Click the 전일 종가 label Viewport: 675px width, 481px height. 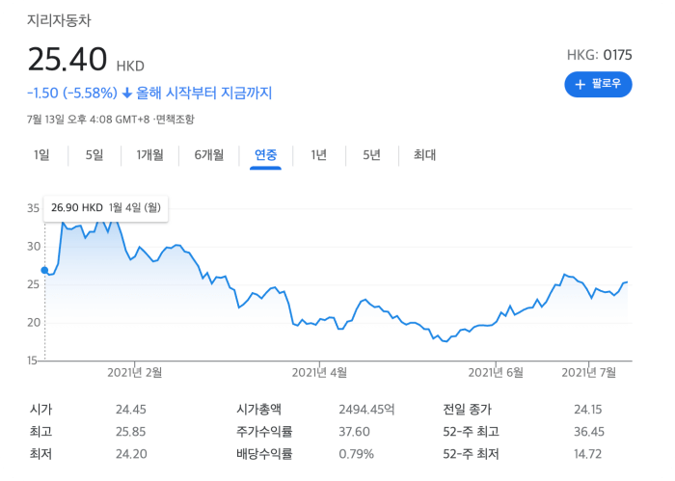coord(467,409)
